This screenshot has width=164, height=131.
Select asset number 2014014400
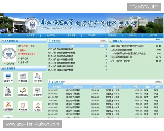point(53,107)
